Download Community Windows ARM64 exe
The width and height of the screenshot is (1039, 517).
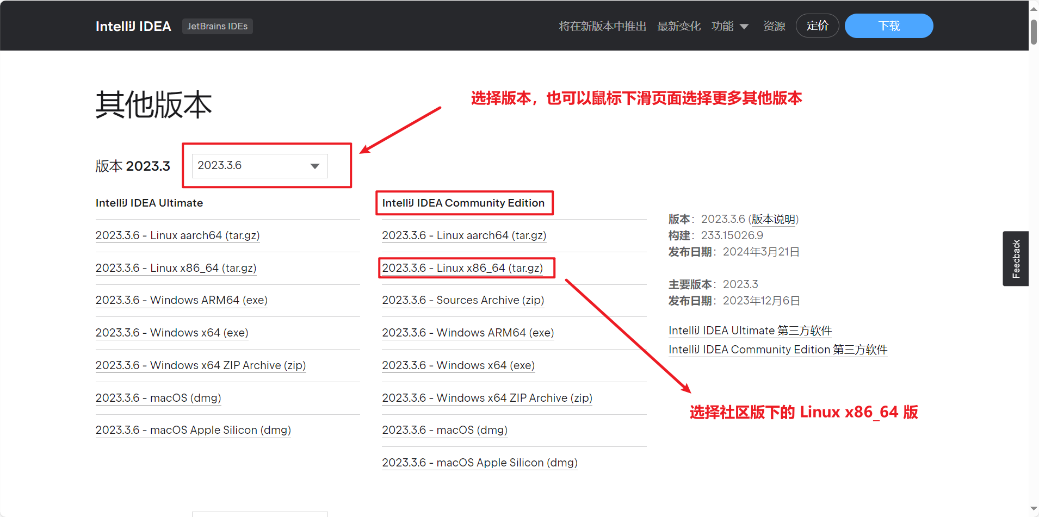[468, 333]
